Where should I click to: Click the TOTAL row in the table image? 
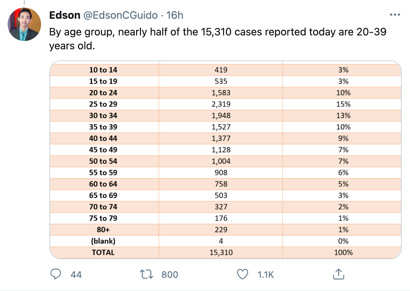pyautogui.click(x=226, y=252)
